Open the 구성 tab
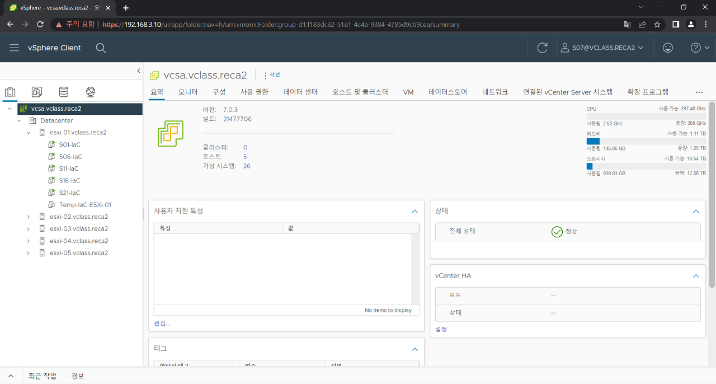Image resolution: width=716 pixels, height=384 pixels. click(219, 92)
